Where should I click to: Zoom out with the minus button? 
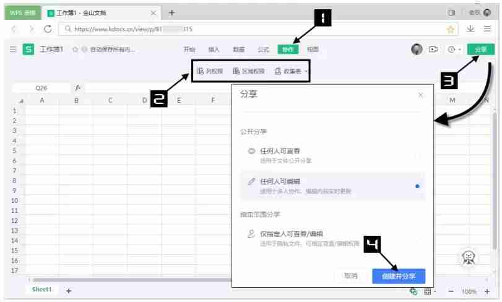(451, 291)
